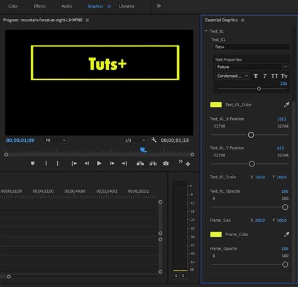Click the Text_01_Scale X value
This screenshot has width=298, height=287.
260,177
